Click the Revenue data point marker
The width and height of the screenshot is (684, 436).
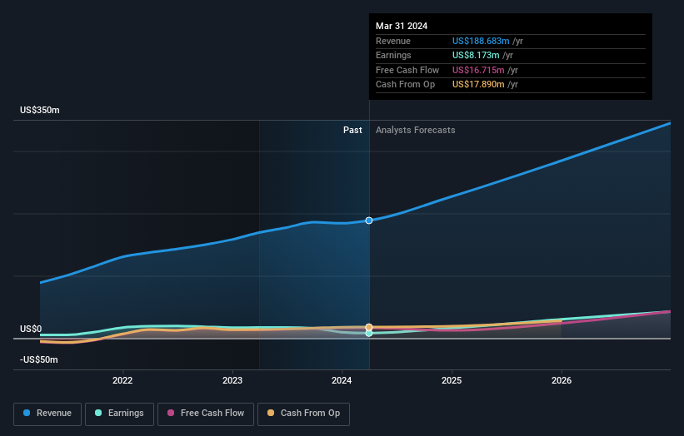[x=369, y=220]
